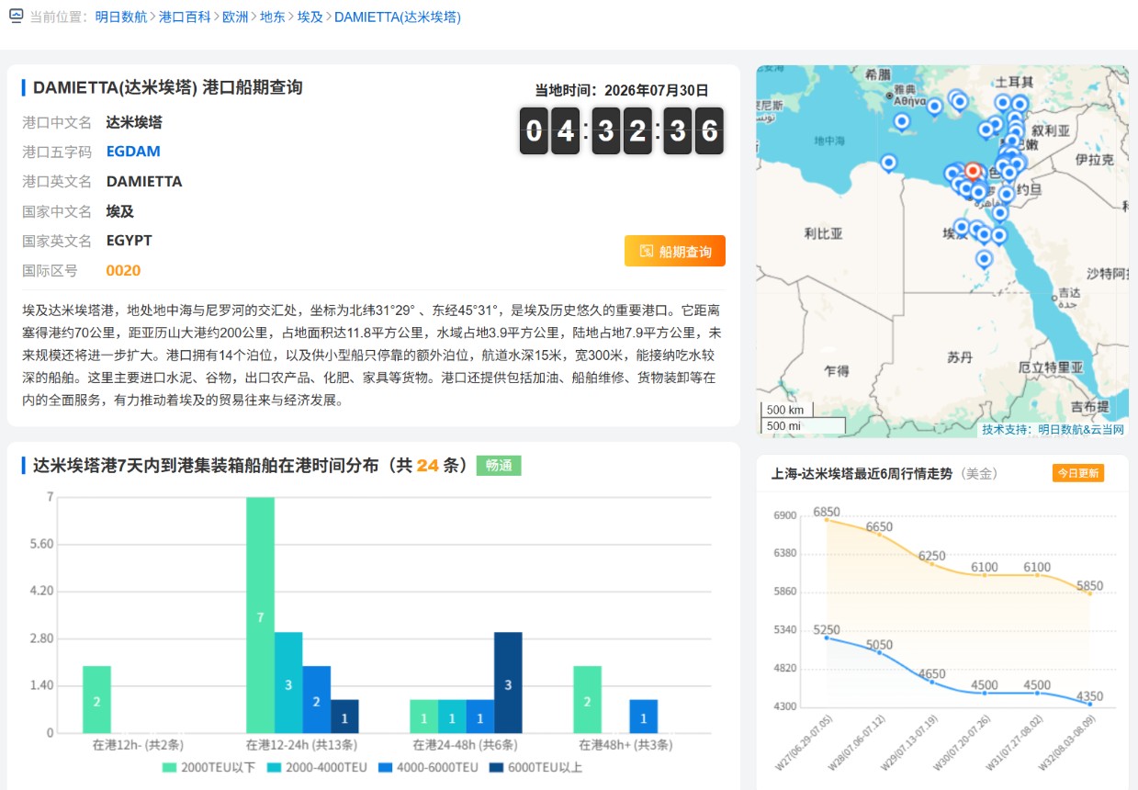Toggle the 6000TEU以上 legend series

click(x=535, y=767)
